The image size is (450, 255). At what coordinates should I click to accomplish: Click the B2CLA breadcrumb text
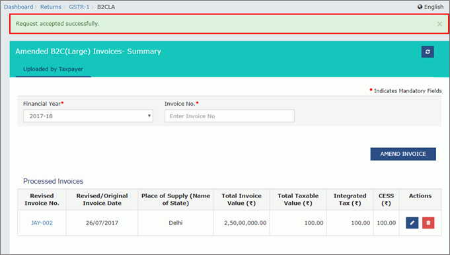(x=106, y=7)
